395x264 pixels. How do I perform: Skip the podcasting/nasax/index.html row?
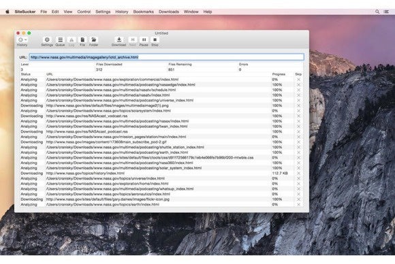[298, 121]
